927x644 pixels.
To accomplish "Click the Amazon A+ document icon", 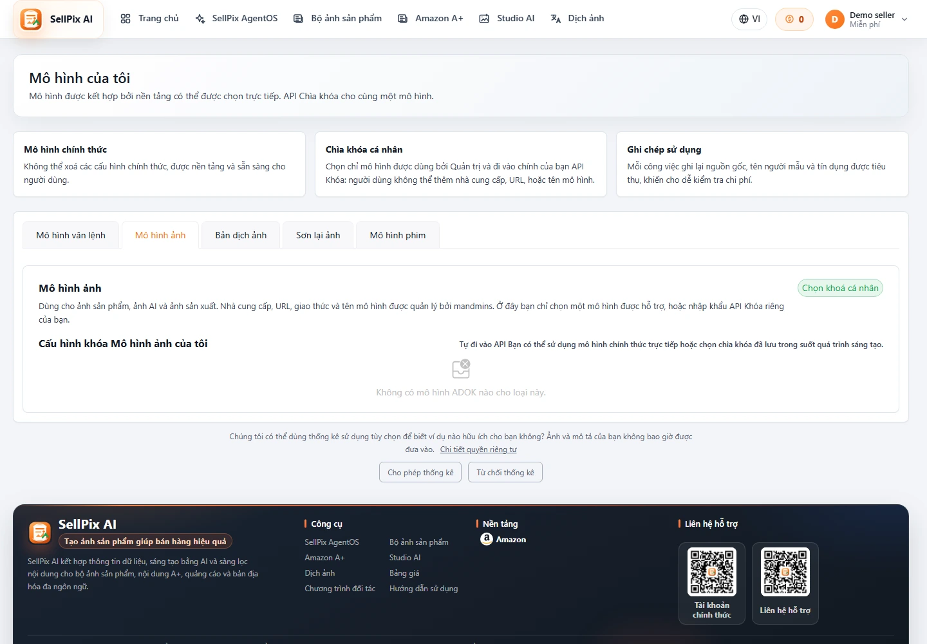I will (x=402, y=19).
